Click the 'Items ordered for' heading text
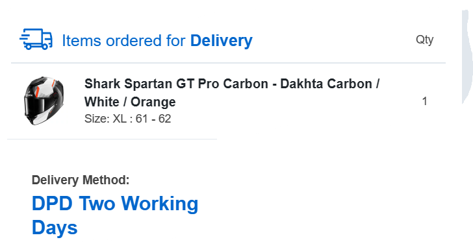This screenshot has height=242, width=473. 123,40
